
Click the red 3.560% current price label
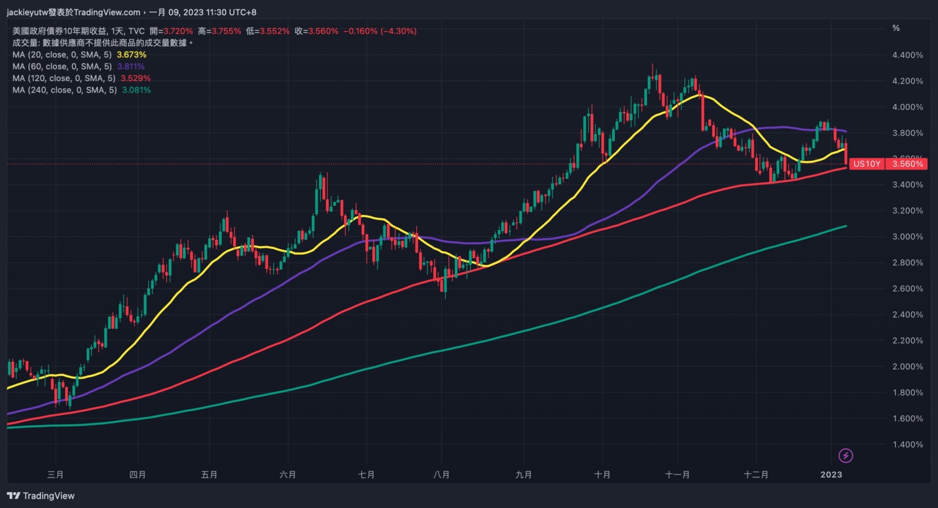tap(907, 164)
